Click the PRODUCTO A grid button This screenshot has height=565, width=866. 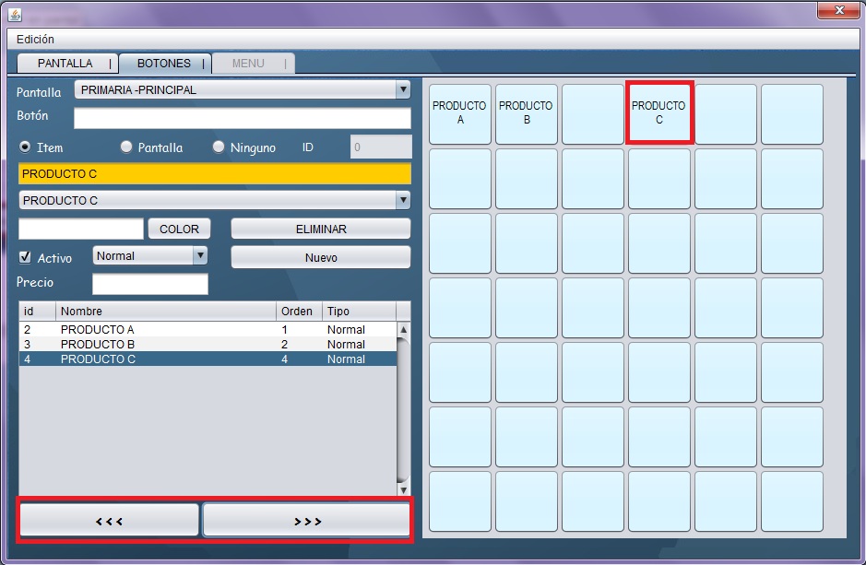[x=460, y=113]
